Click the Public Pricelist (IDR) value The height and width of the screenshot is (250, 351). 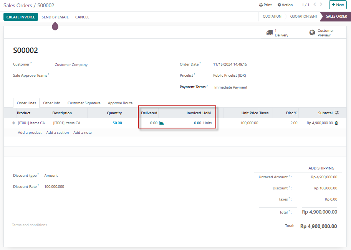[x=229, y=76]
